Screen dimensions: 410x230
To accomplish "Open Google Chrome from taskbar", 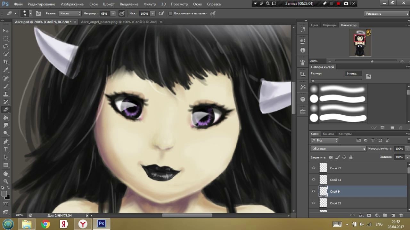I will pyautogui.click(x=45, y=224).
